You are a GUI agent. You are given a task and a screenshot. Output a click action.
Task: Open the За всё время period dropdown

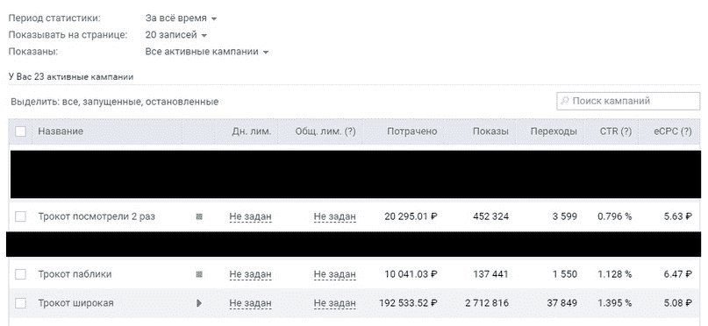[181, 18]
